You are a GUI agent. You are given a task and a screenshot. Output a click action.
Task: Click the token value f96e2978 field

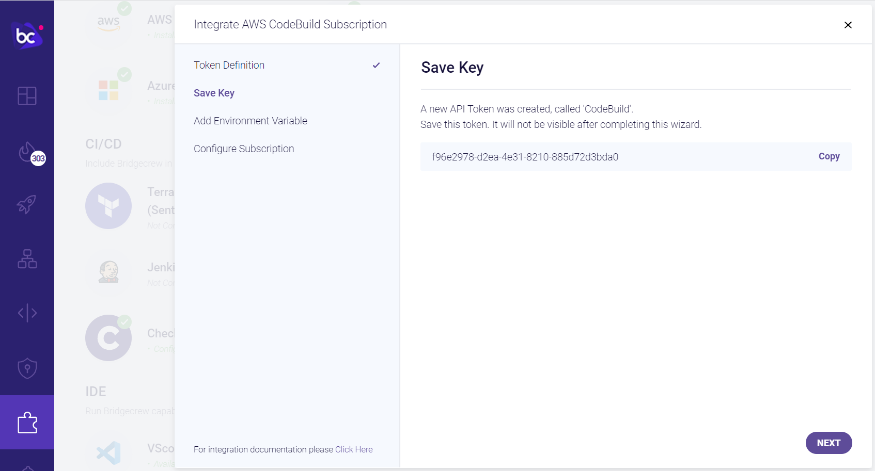[636, 157]
